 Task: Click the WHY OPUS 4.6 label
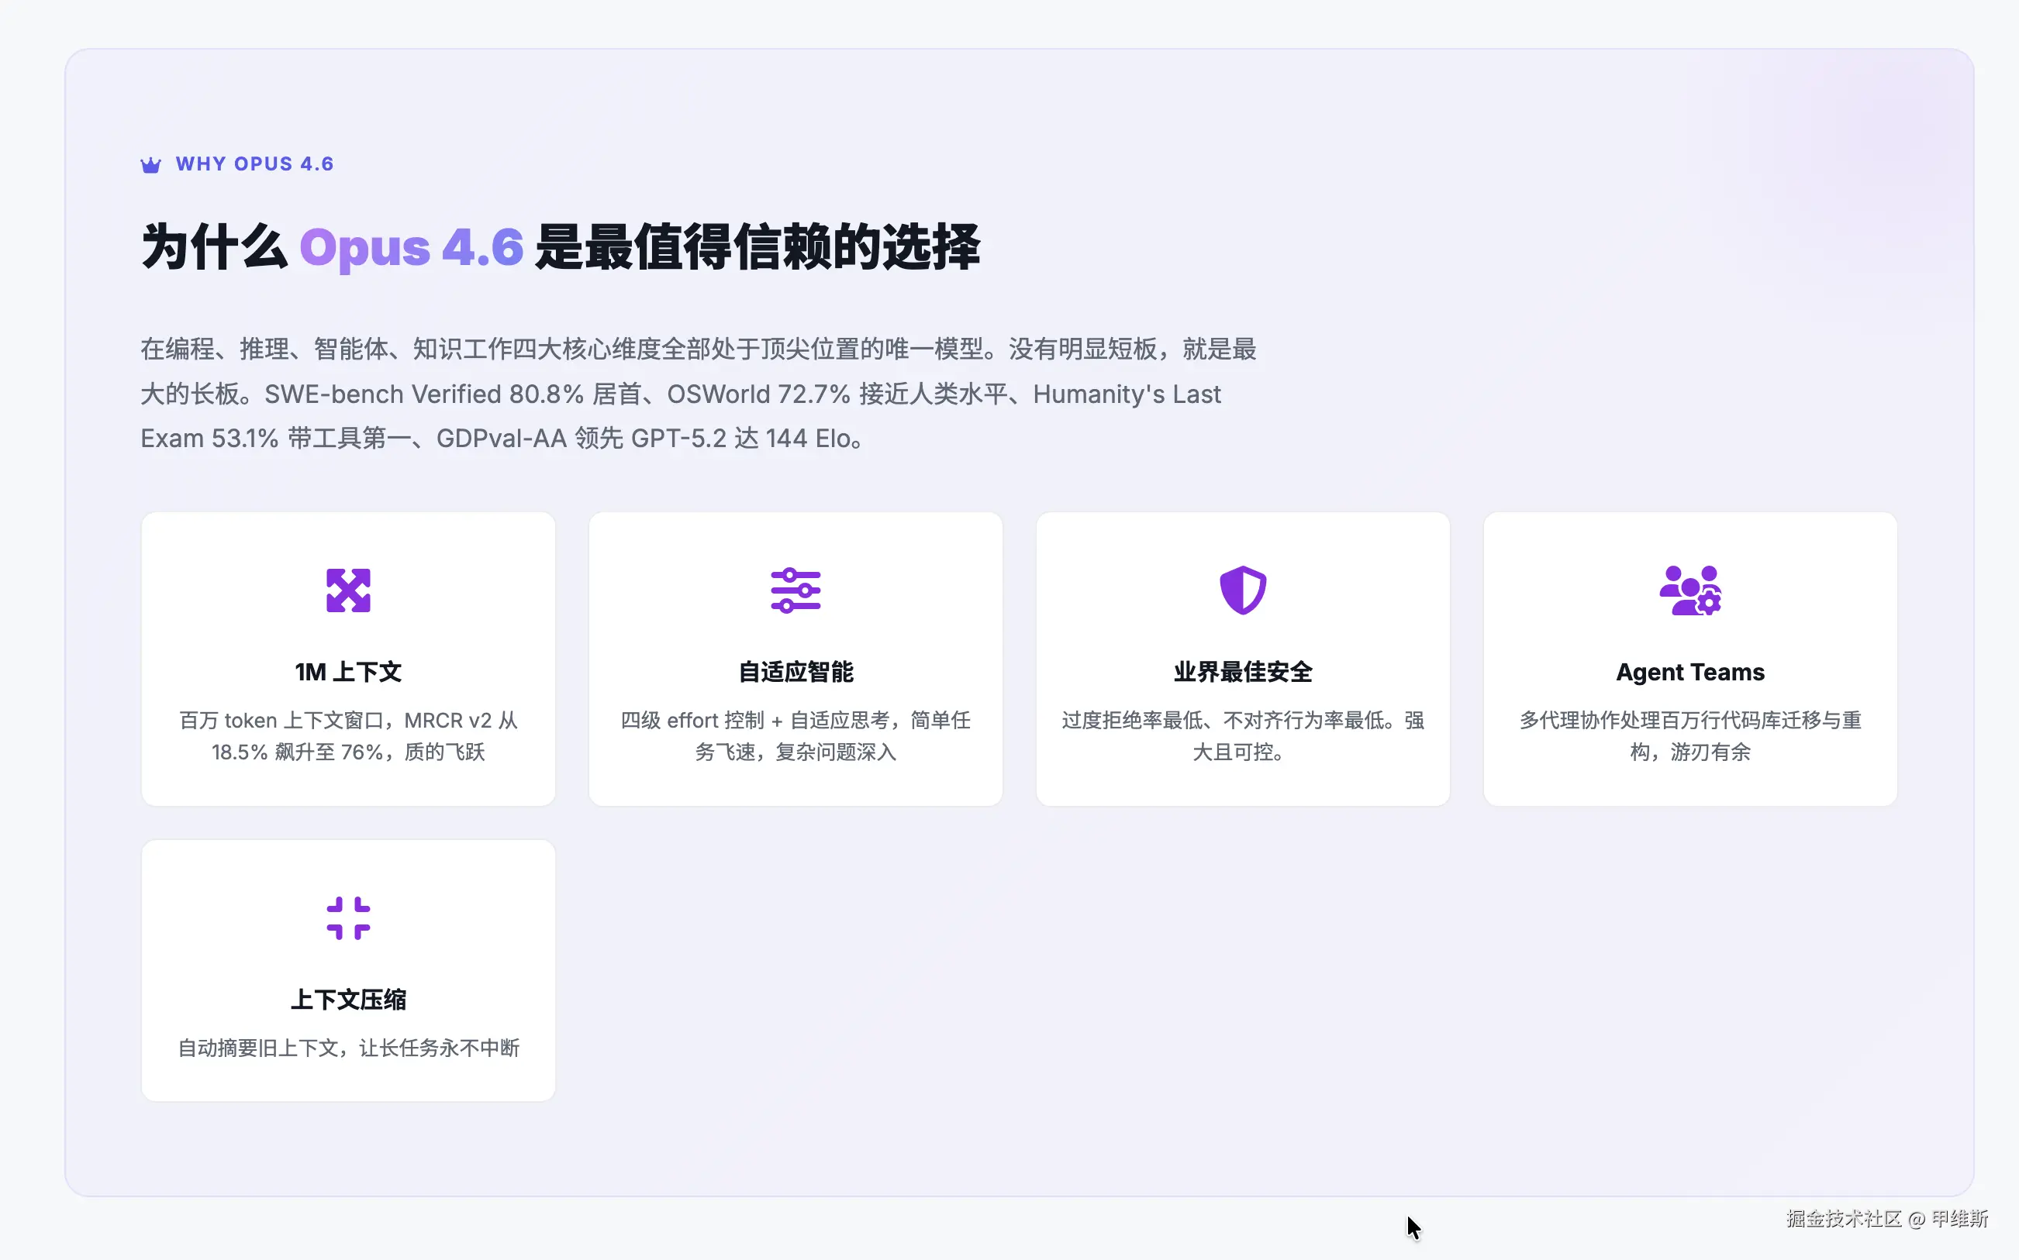pyautogui.click(x=254, y=164)
